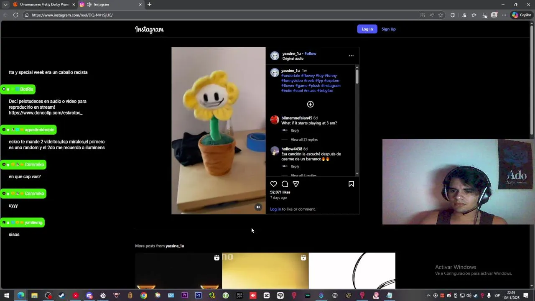Like hollow4438's comment

[x=284, y=166]
